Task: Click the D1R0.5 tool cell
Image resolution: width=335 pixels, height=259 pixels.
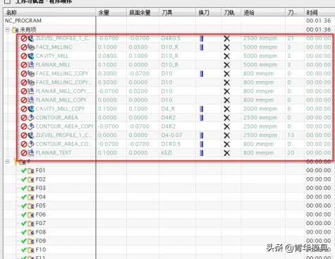Action: (x=171, y=144)
